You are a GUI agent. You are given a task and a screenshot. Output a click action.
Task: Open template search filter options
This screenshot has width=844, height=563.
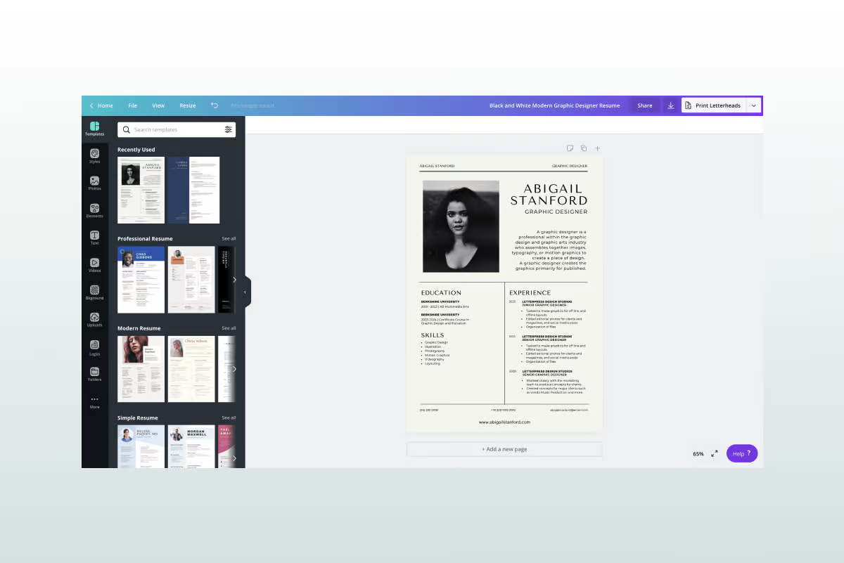[228, 130]
